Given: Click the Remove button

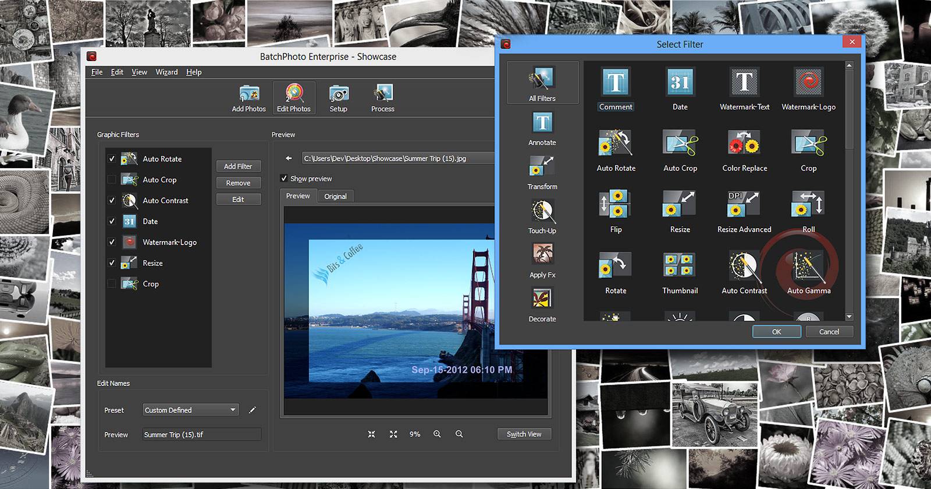Looking at the screenshot, I should tap(238, 183).
